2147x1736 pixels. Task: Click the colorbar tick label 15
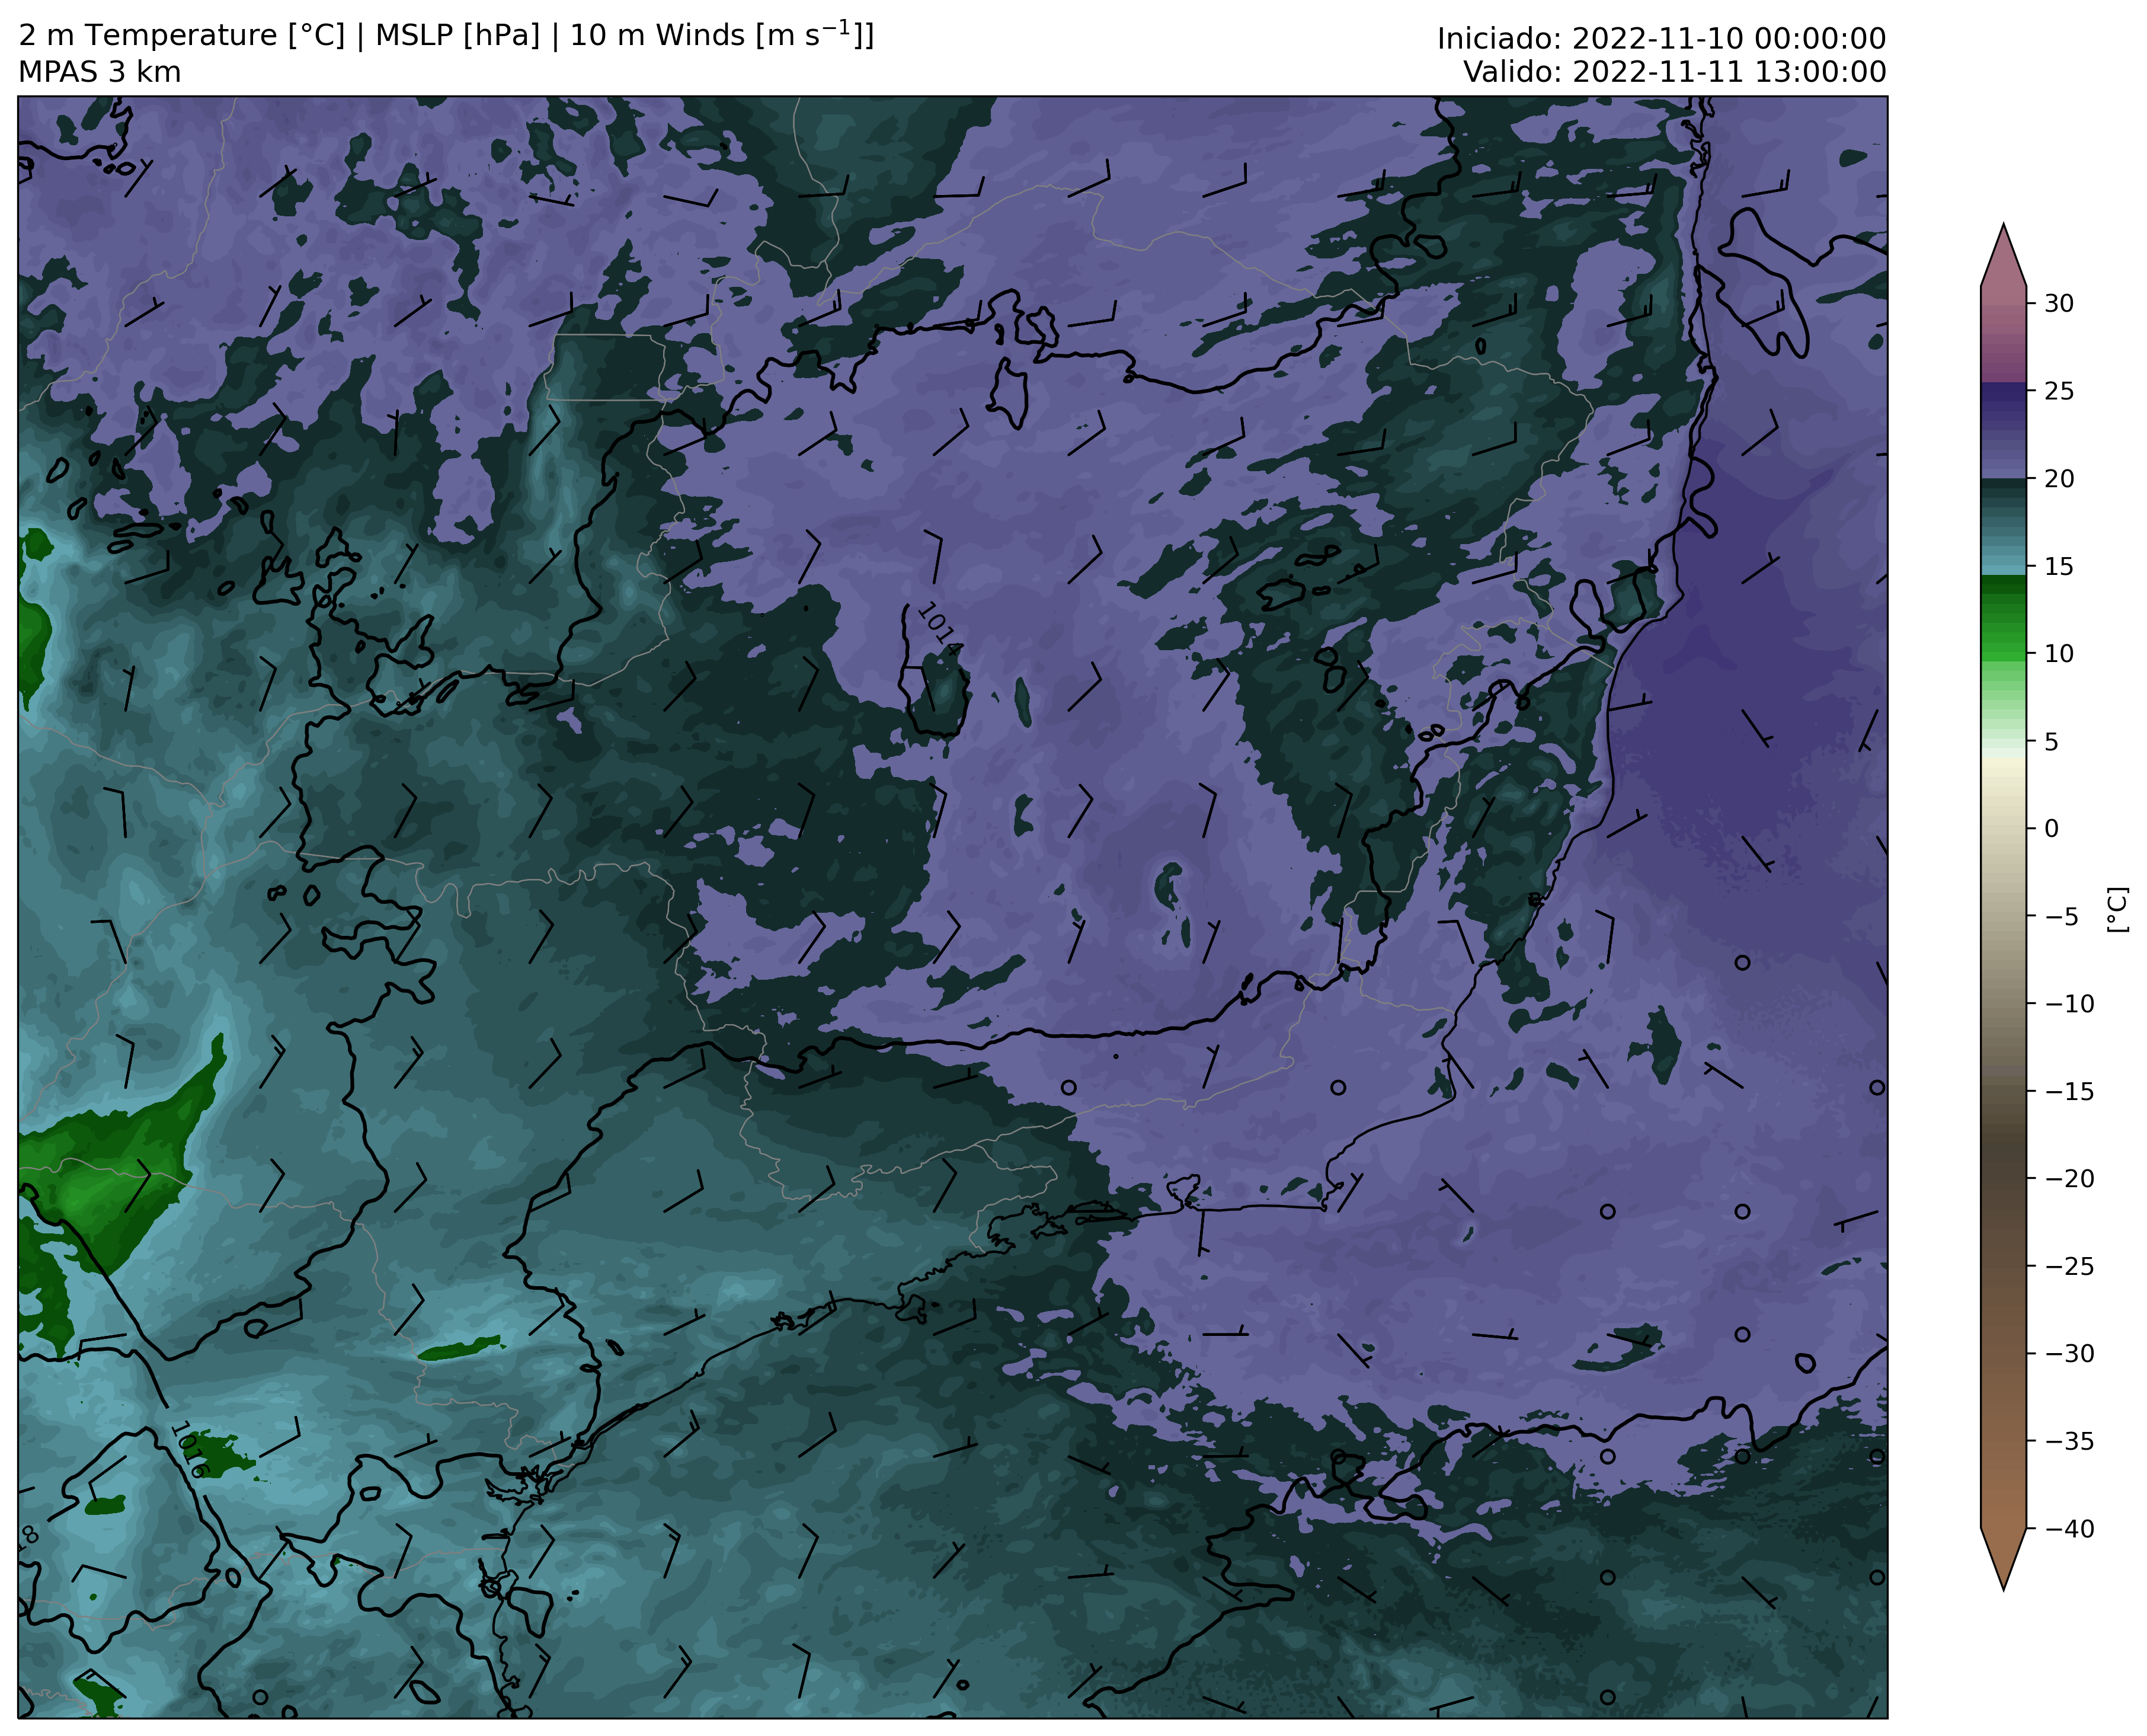point(2058,567)
